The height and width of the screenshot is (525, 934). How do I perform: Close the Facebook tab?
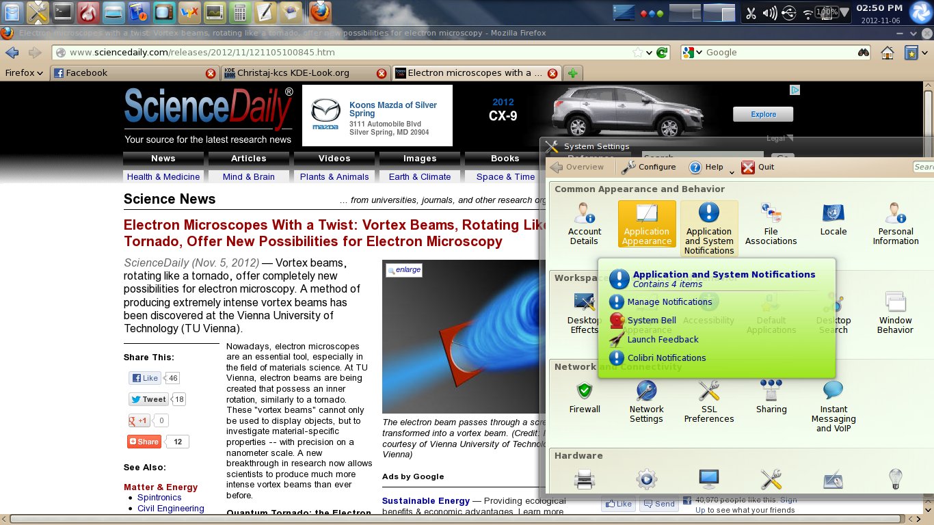click(x=211, y=73)
